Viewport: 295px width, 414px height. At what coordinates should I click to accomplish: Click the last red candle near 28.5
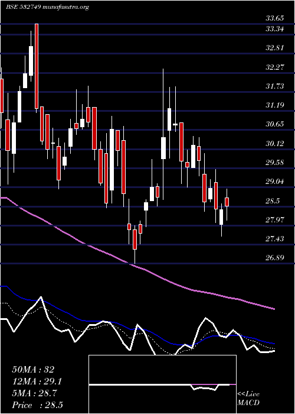pyautogui.click(x=227, y=202)
